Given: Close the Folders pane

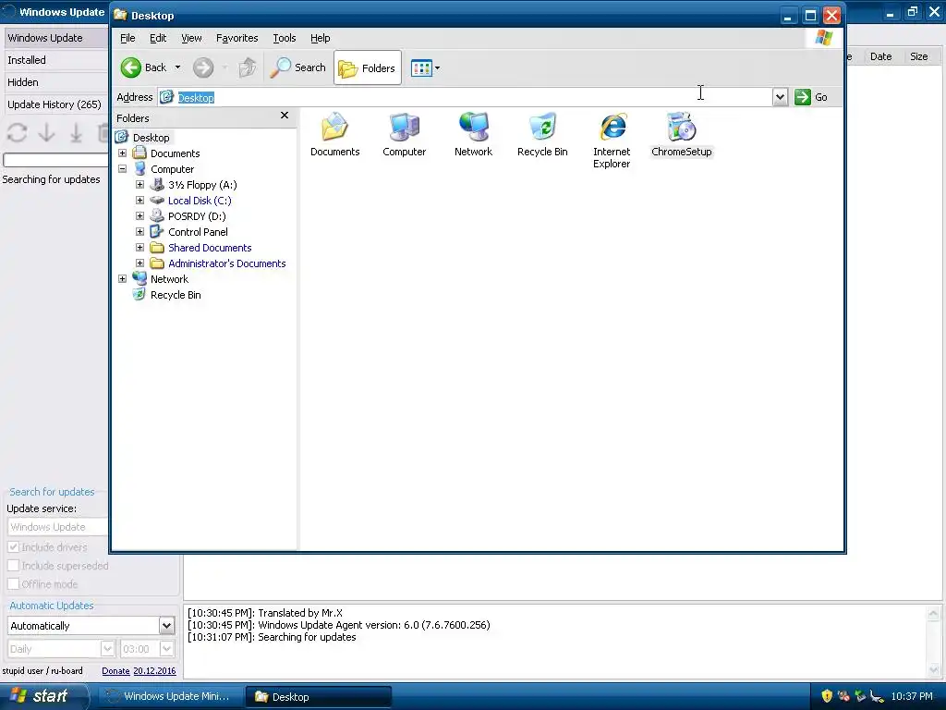Looking at the screenshot, I should tap(285, 116).
